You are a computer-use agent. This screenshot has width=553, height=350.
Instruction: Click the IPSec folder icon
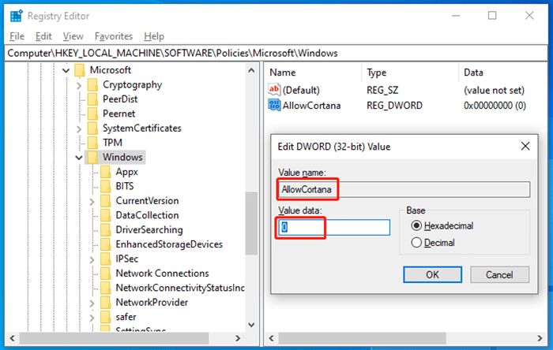106,259
